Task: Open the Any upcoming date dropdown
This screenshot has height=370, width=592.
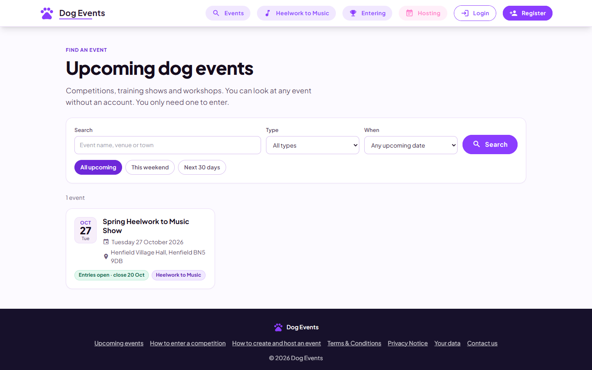Action: click(411, 145)
